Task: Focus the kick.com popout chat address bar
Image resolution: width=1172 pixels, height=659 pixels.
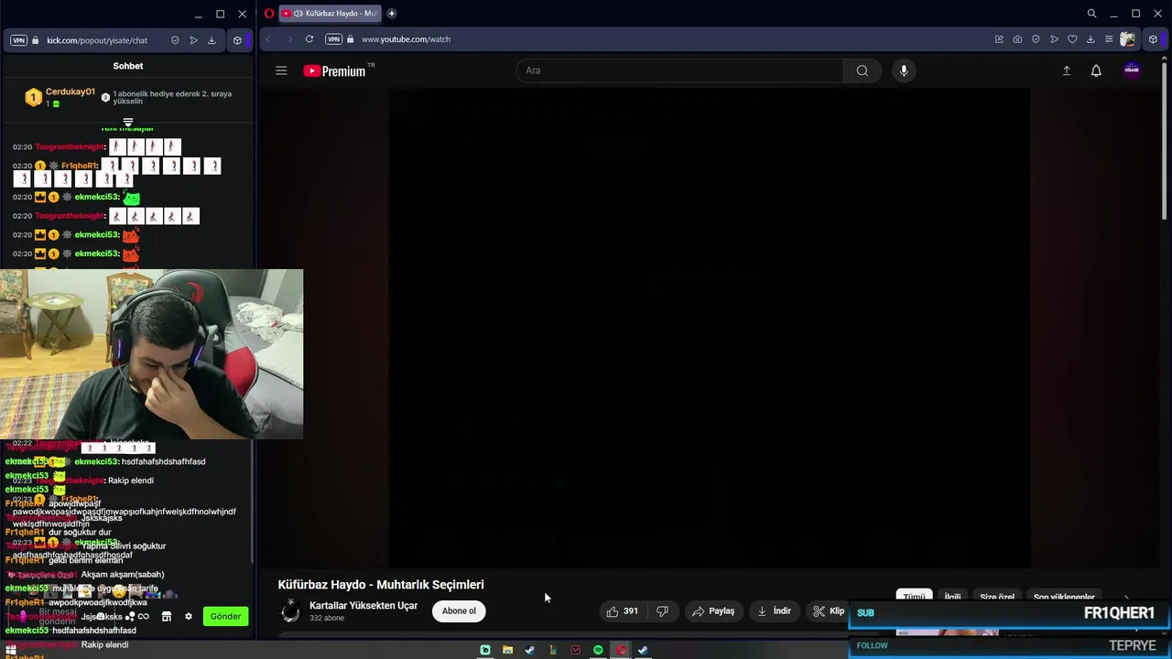Action: pyautogui.click(x=97, y=40)
